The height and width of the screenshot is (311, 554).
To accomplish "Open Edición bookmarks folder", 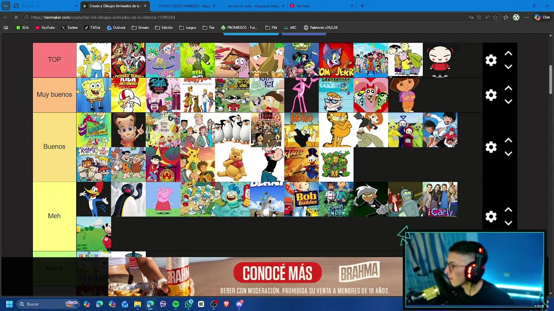I will coord(164,28).
